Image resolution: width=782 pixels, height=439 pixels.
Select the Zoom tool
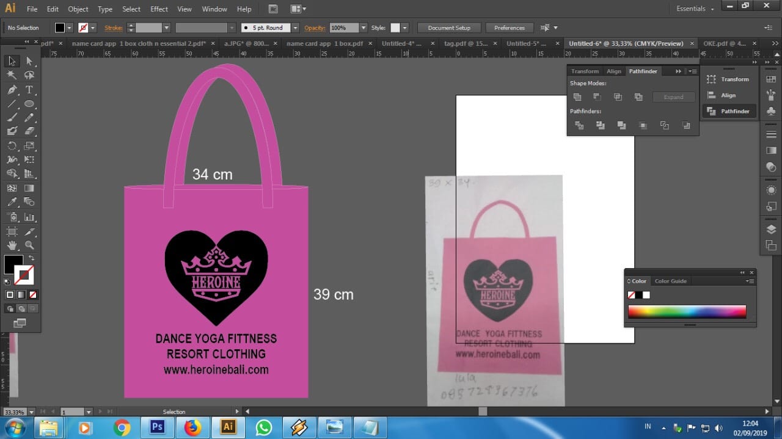[x=29, y=245]
